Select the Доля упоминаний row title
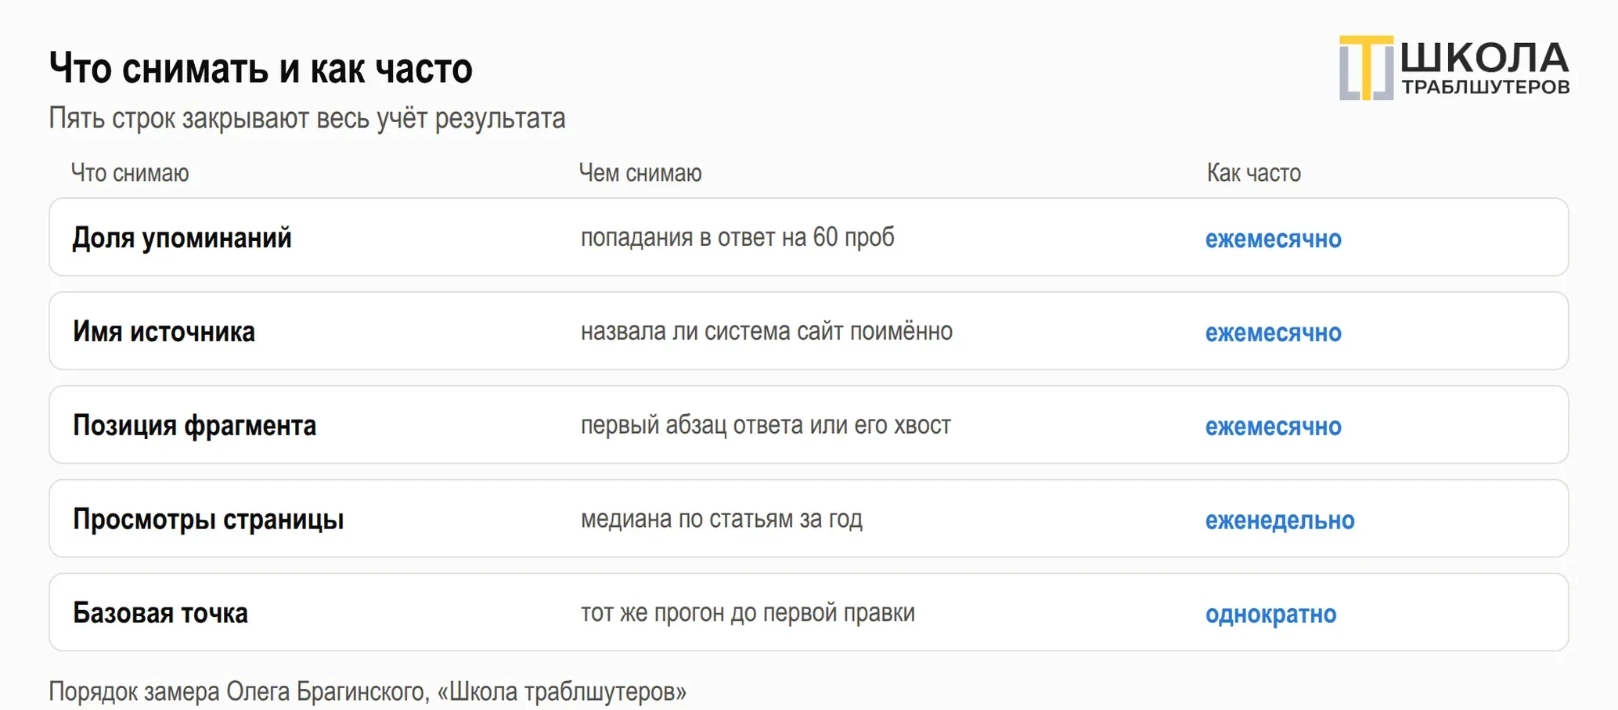1618x710 pixels. coord(182,237)
